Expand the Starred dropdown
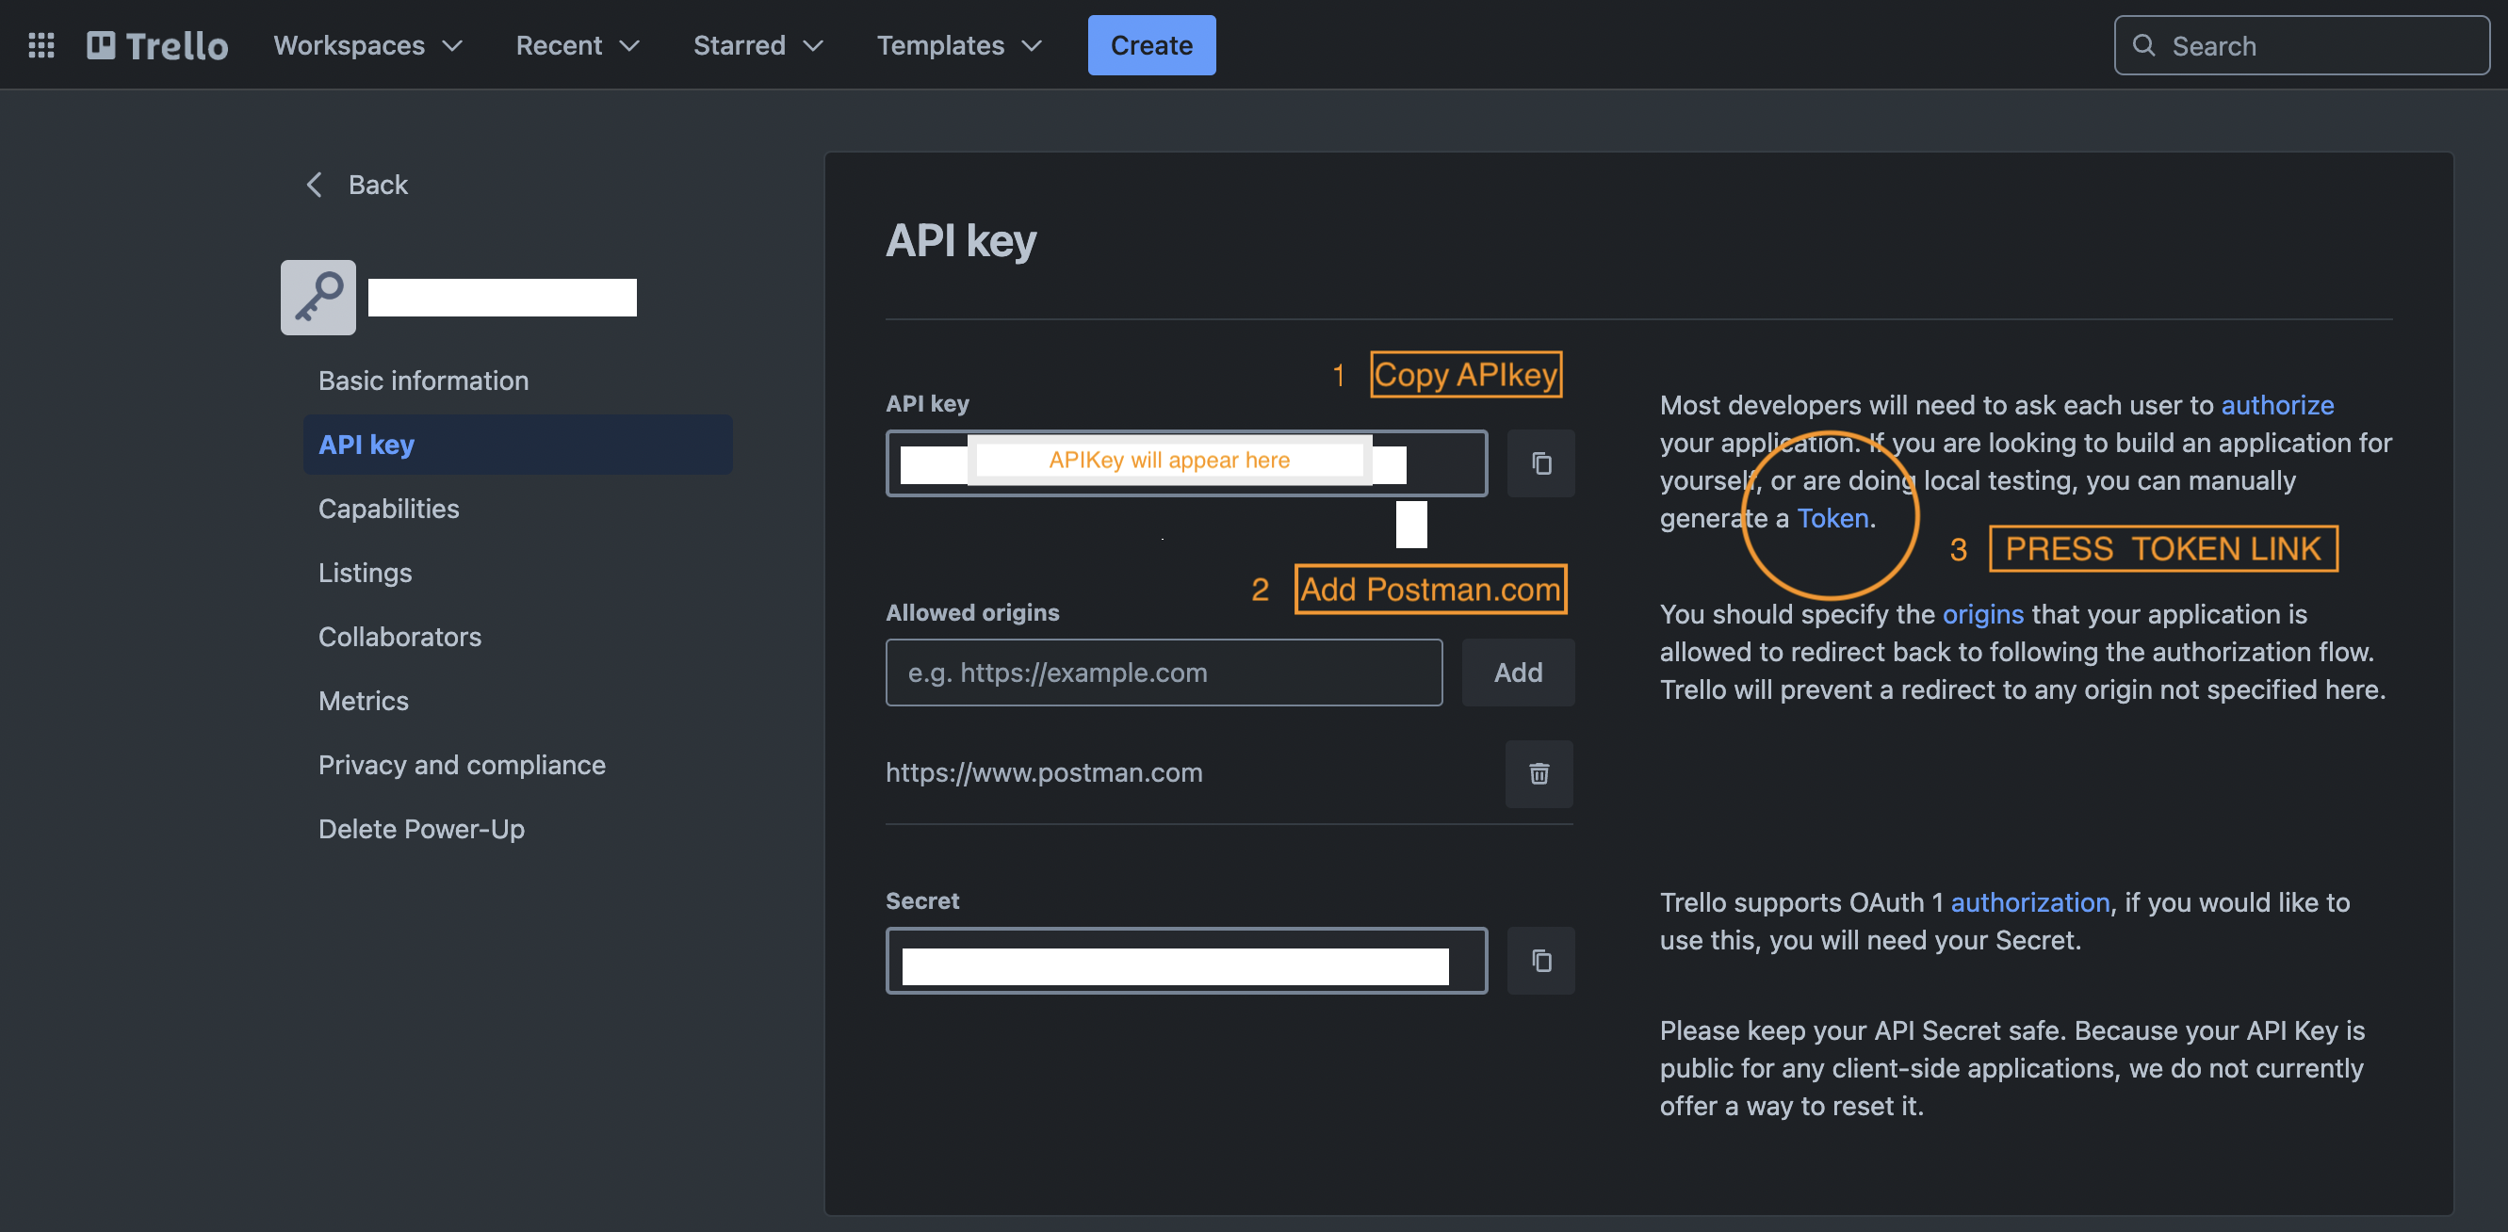 click(x=757, y=45)
